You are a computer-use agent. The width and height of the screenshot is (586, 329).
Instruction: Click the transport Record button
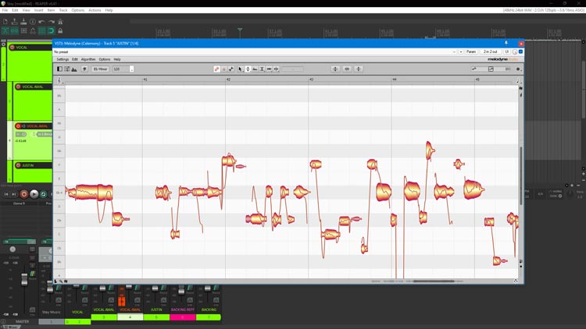click(x=24, y=194)
